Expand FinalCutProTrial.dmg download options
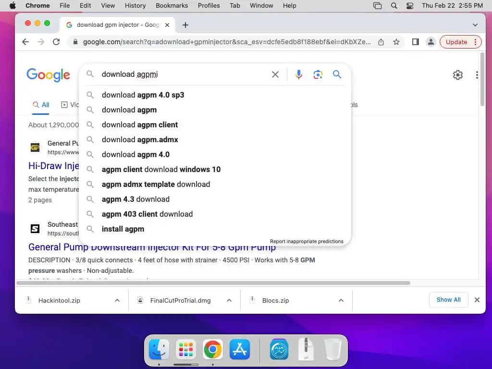Screen dimensions: 492x369 click(229, 300)
